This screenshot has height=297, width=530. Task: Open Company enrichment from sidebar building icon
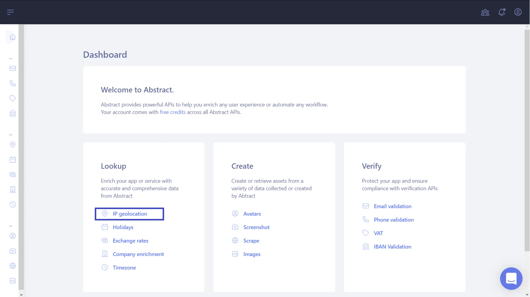pos(13,190)
